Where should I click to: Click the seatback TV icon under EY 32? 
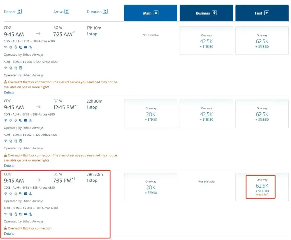click(x=25, y=47)
